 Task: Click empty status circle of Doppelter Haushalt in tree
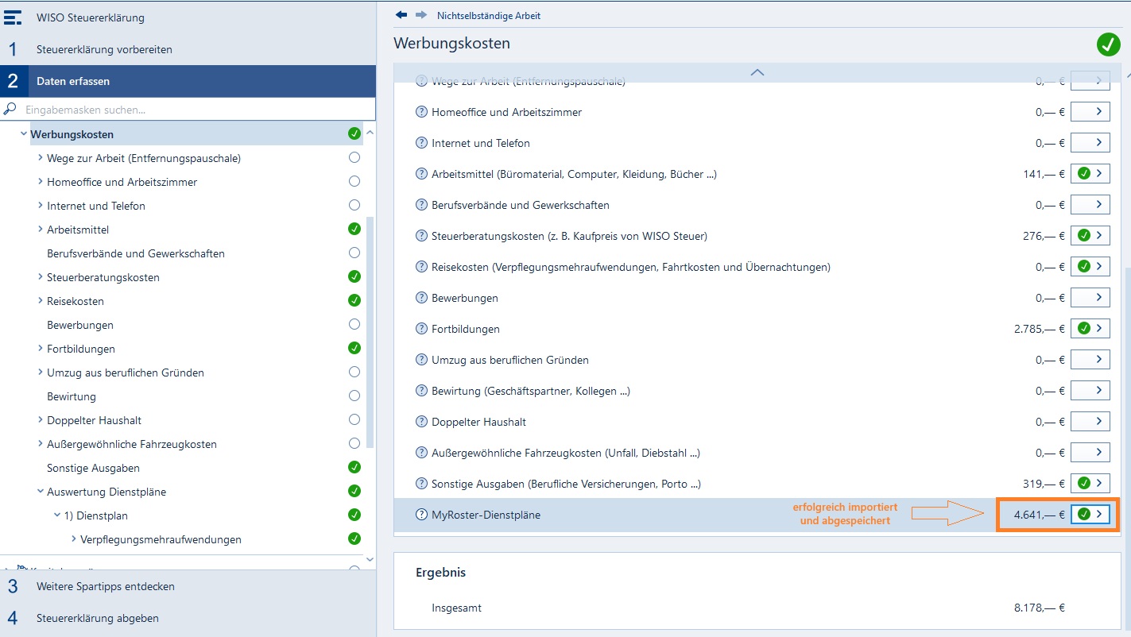pos(354,419)
